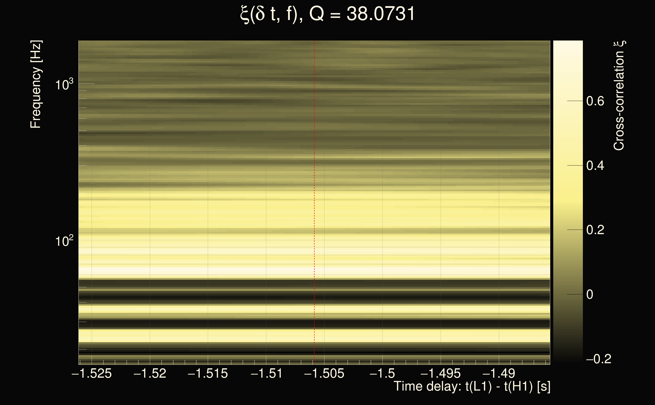Click the Frequency [Hz] y-axis label
This screenshot has width=655, height=405.
tap(36, 84)
